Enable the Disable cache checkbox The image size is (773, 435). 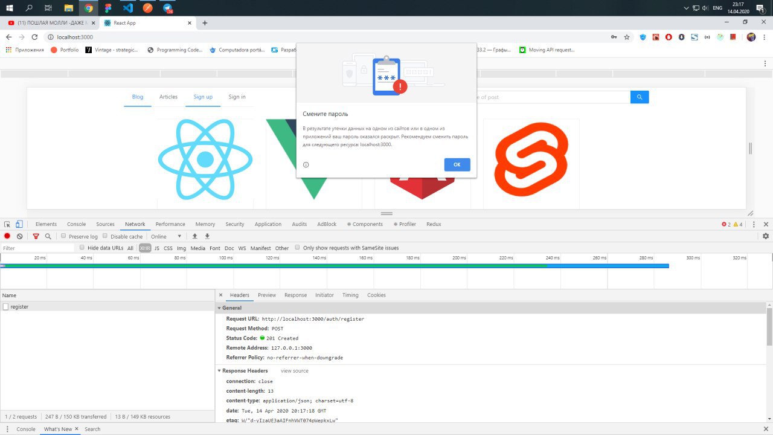(105, 236)
